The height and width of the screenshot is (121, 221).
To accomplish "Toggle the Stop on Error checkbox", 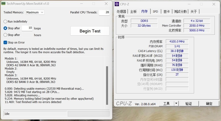I will point(5,42).
